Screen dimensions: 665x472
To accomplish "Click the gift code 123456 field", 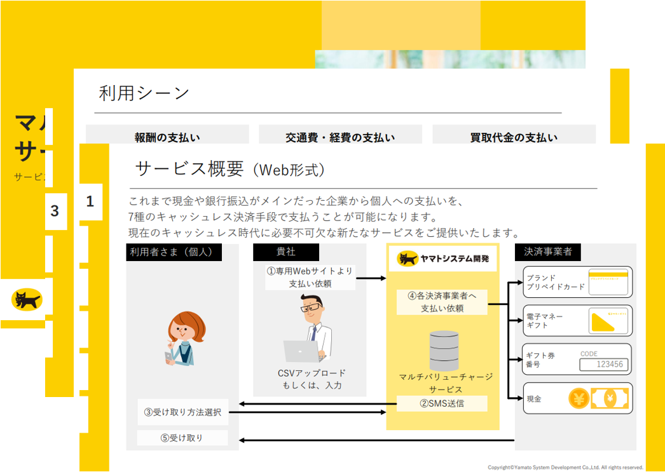I will pos(604,365).
